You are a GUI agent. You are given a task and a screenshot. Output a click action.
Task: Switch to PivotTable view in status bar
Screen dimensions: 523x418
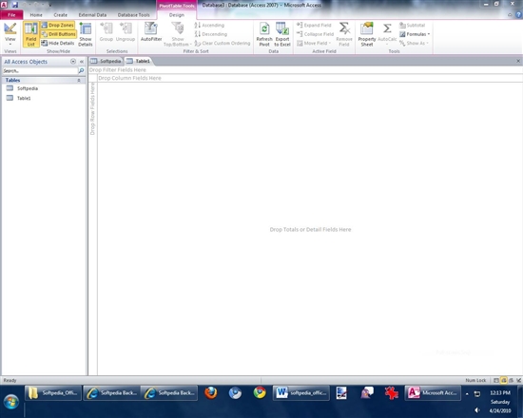pyautogui.click(x=504, y=380)
